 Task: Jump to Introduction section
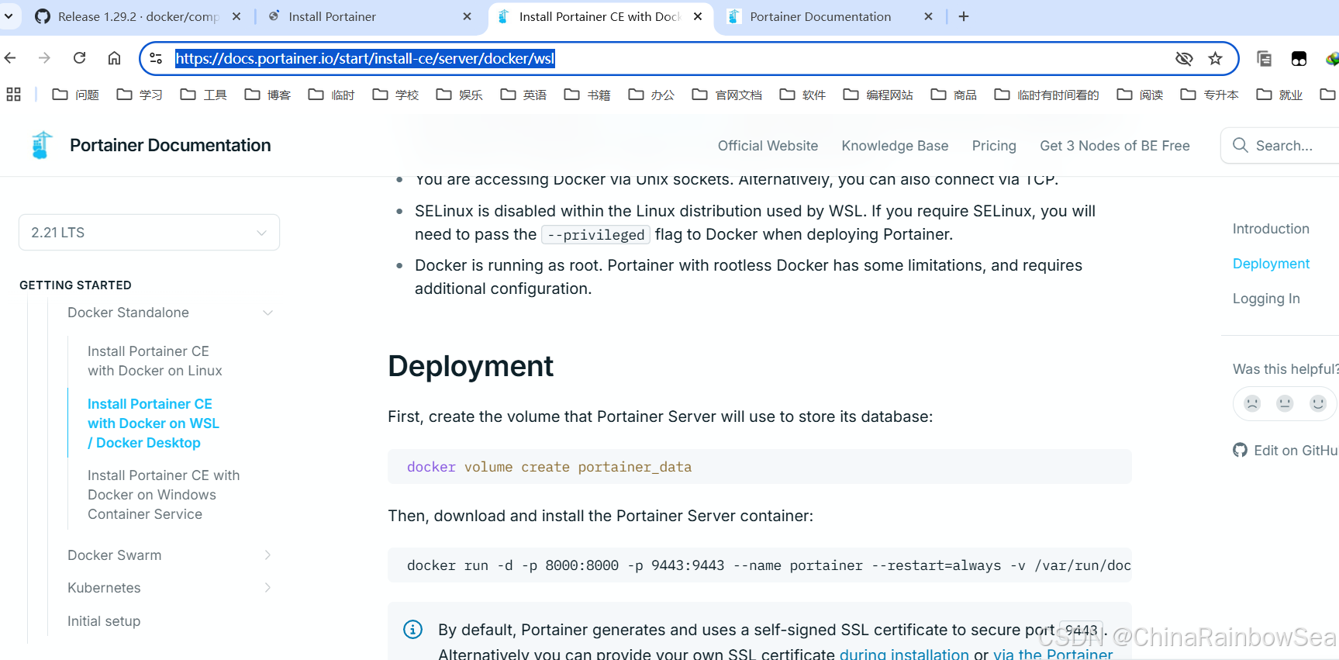(1271, 229)
